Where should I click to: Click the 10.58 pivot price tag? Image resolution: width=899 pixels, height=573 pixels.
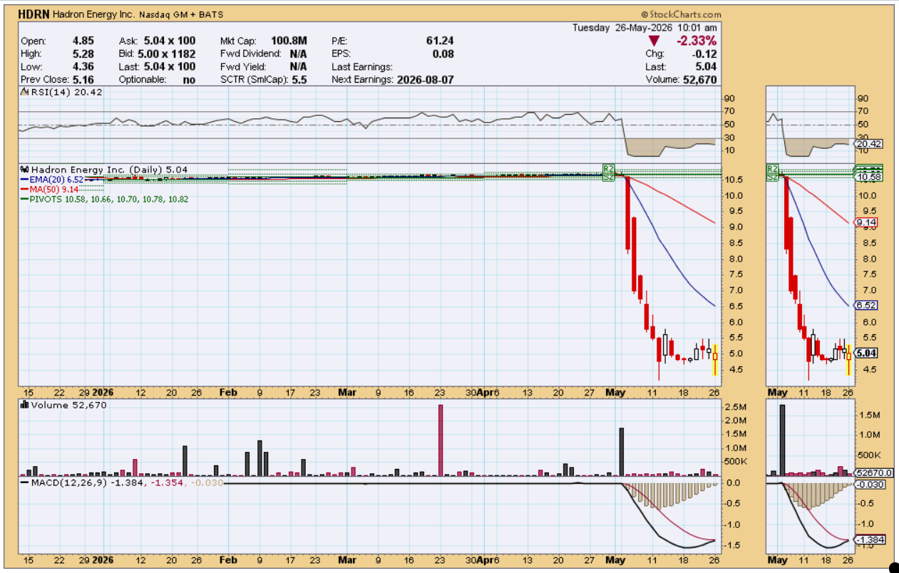click(x=868, y=176)
